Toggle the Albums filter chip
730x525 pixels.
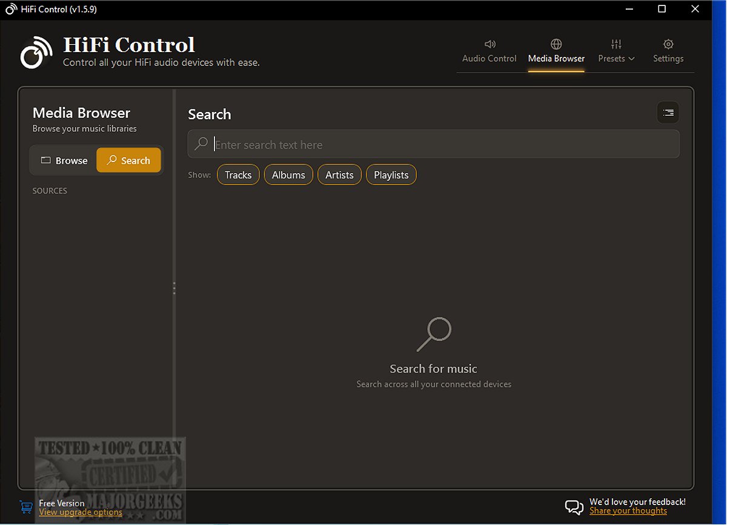click(288, 175)
